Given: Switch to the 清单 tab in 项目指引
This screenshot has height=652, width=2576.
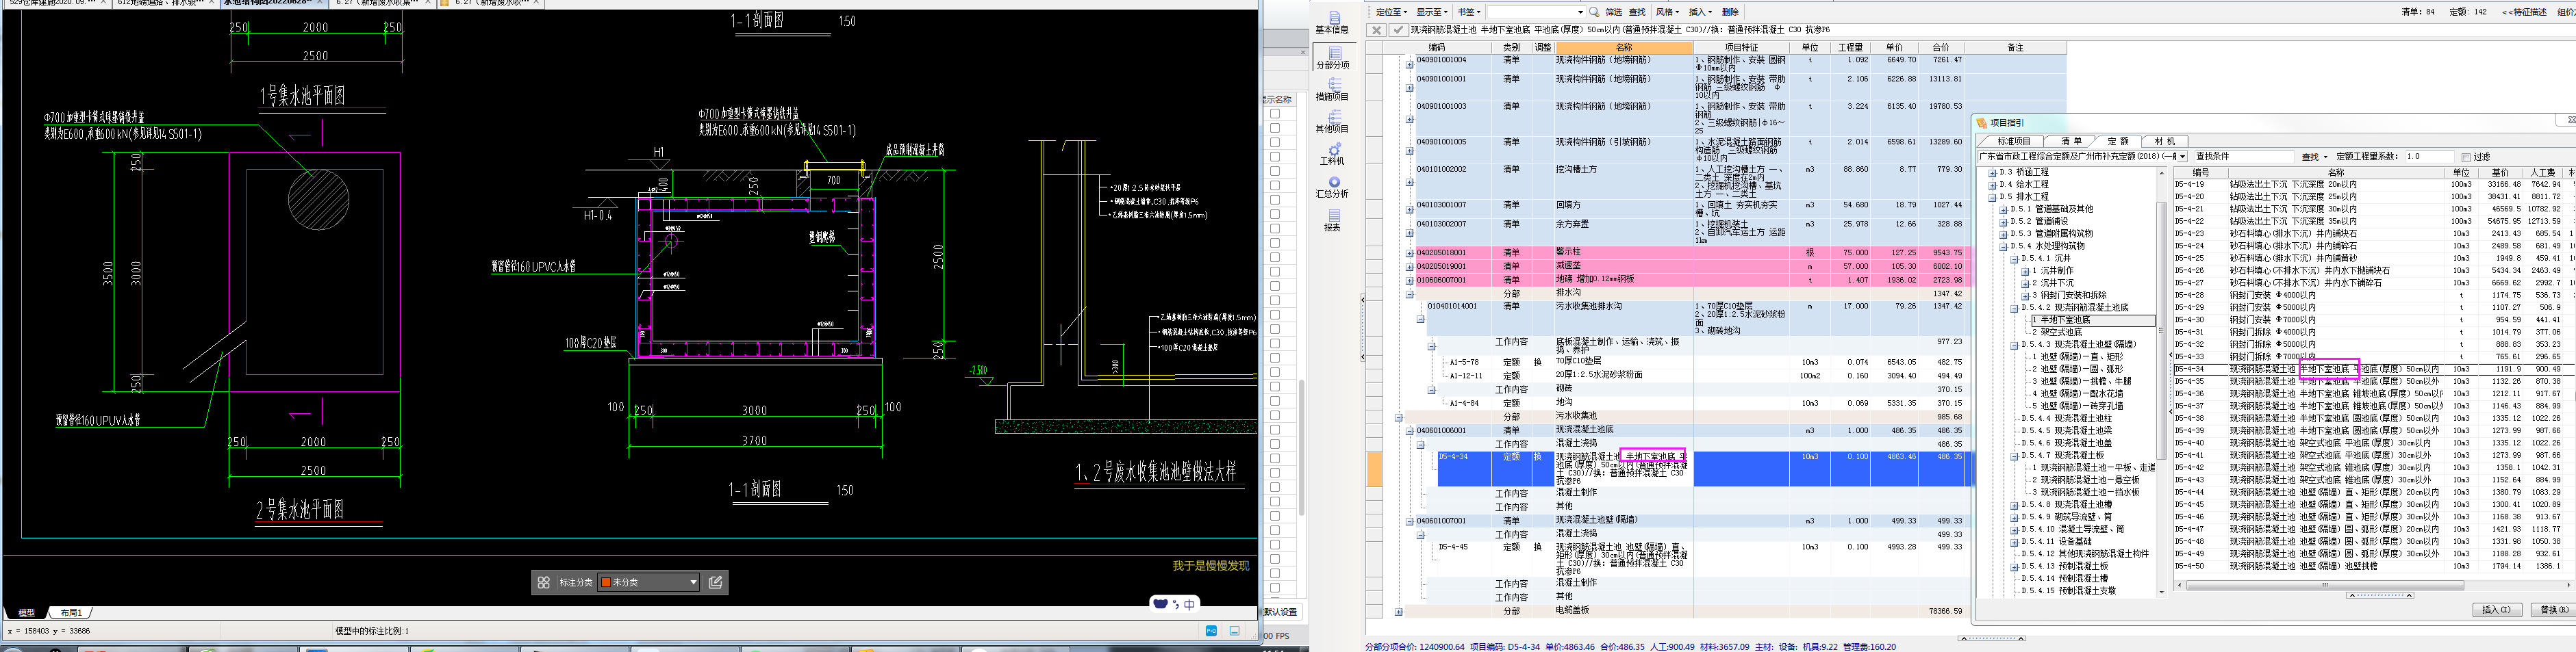Looking at the screenshot, I should [x=2070, y=141].
